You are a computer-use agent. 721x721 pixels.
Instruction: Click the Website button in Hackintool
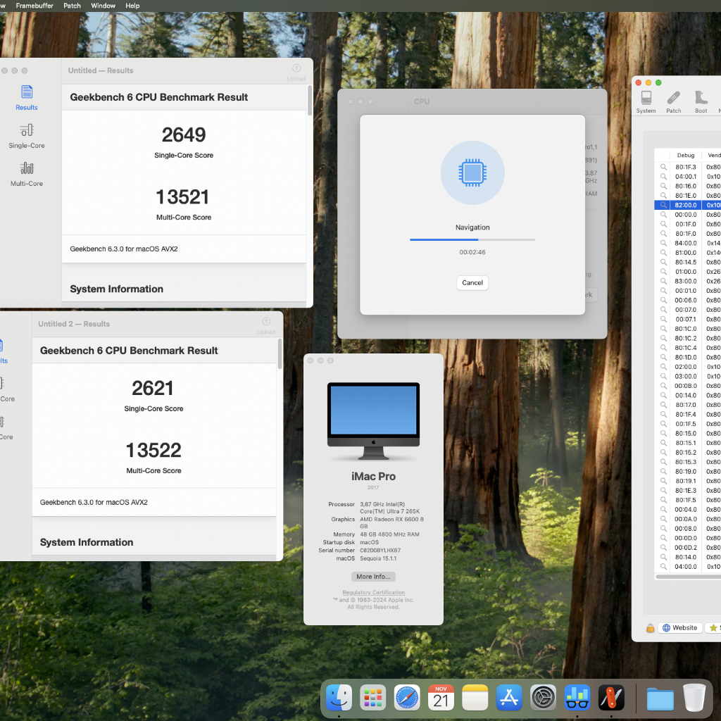(679, 628)
